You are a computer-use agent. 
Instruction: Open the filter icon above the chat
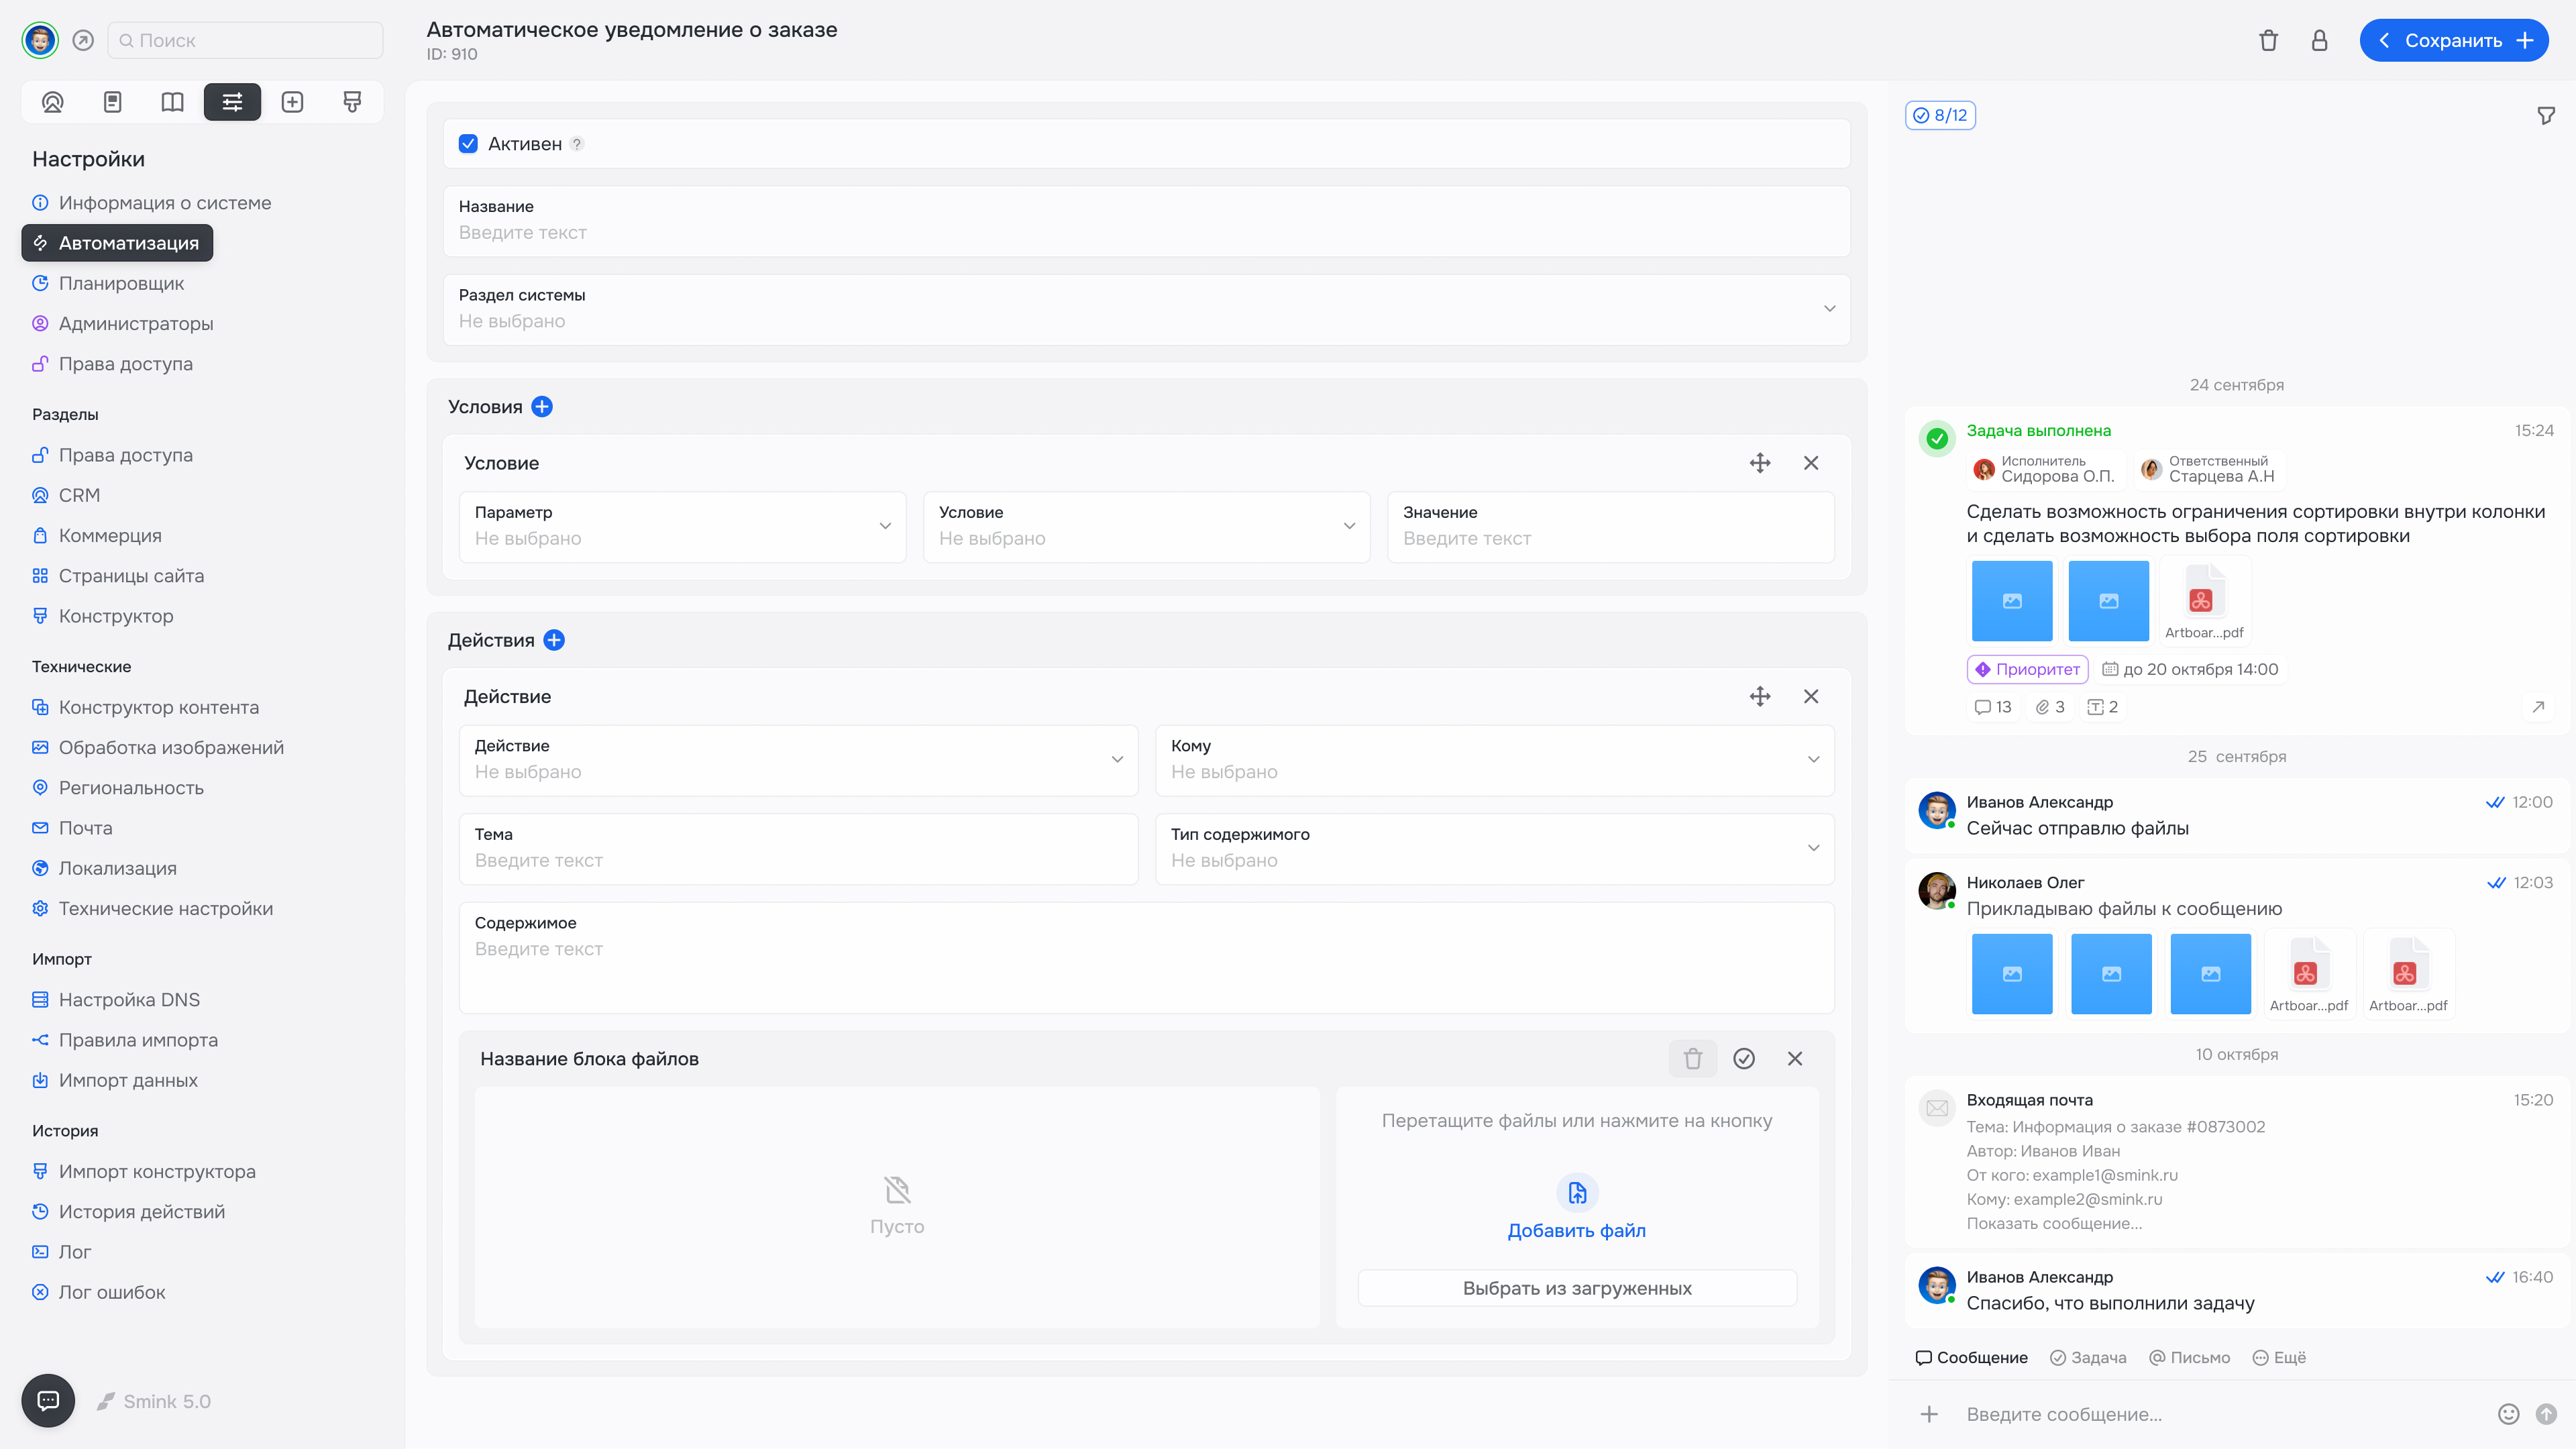(x=2546, y=116)
